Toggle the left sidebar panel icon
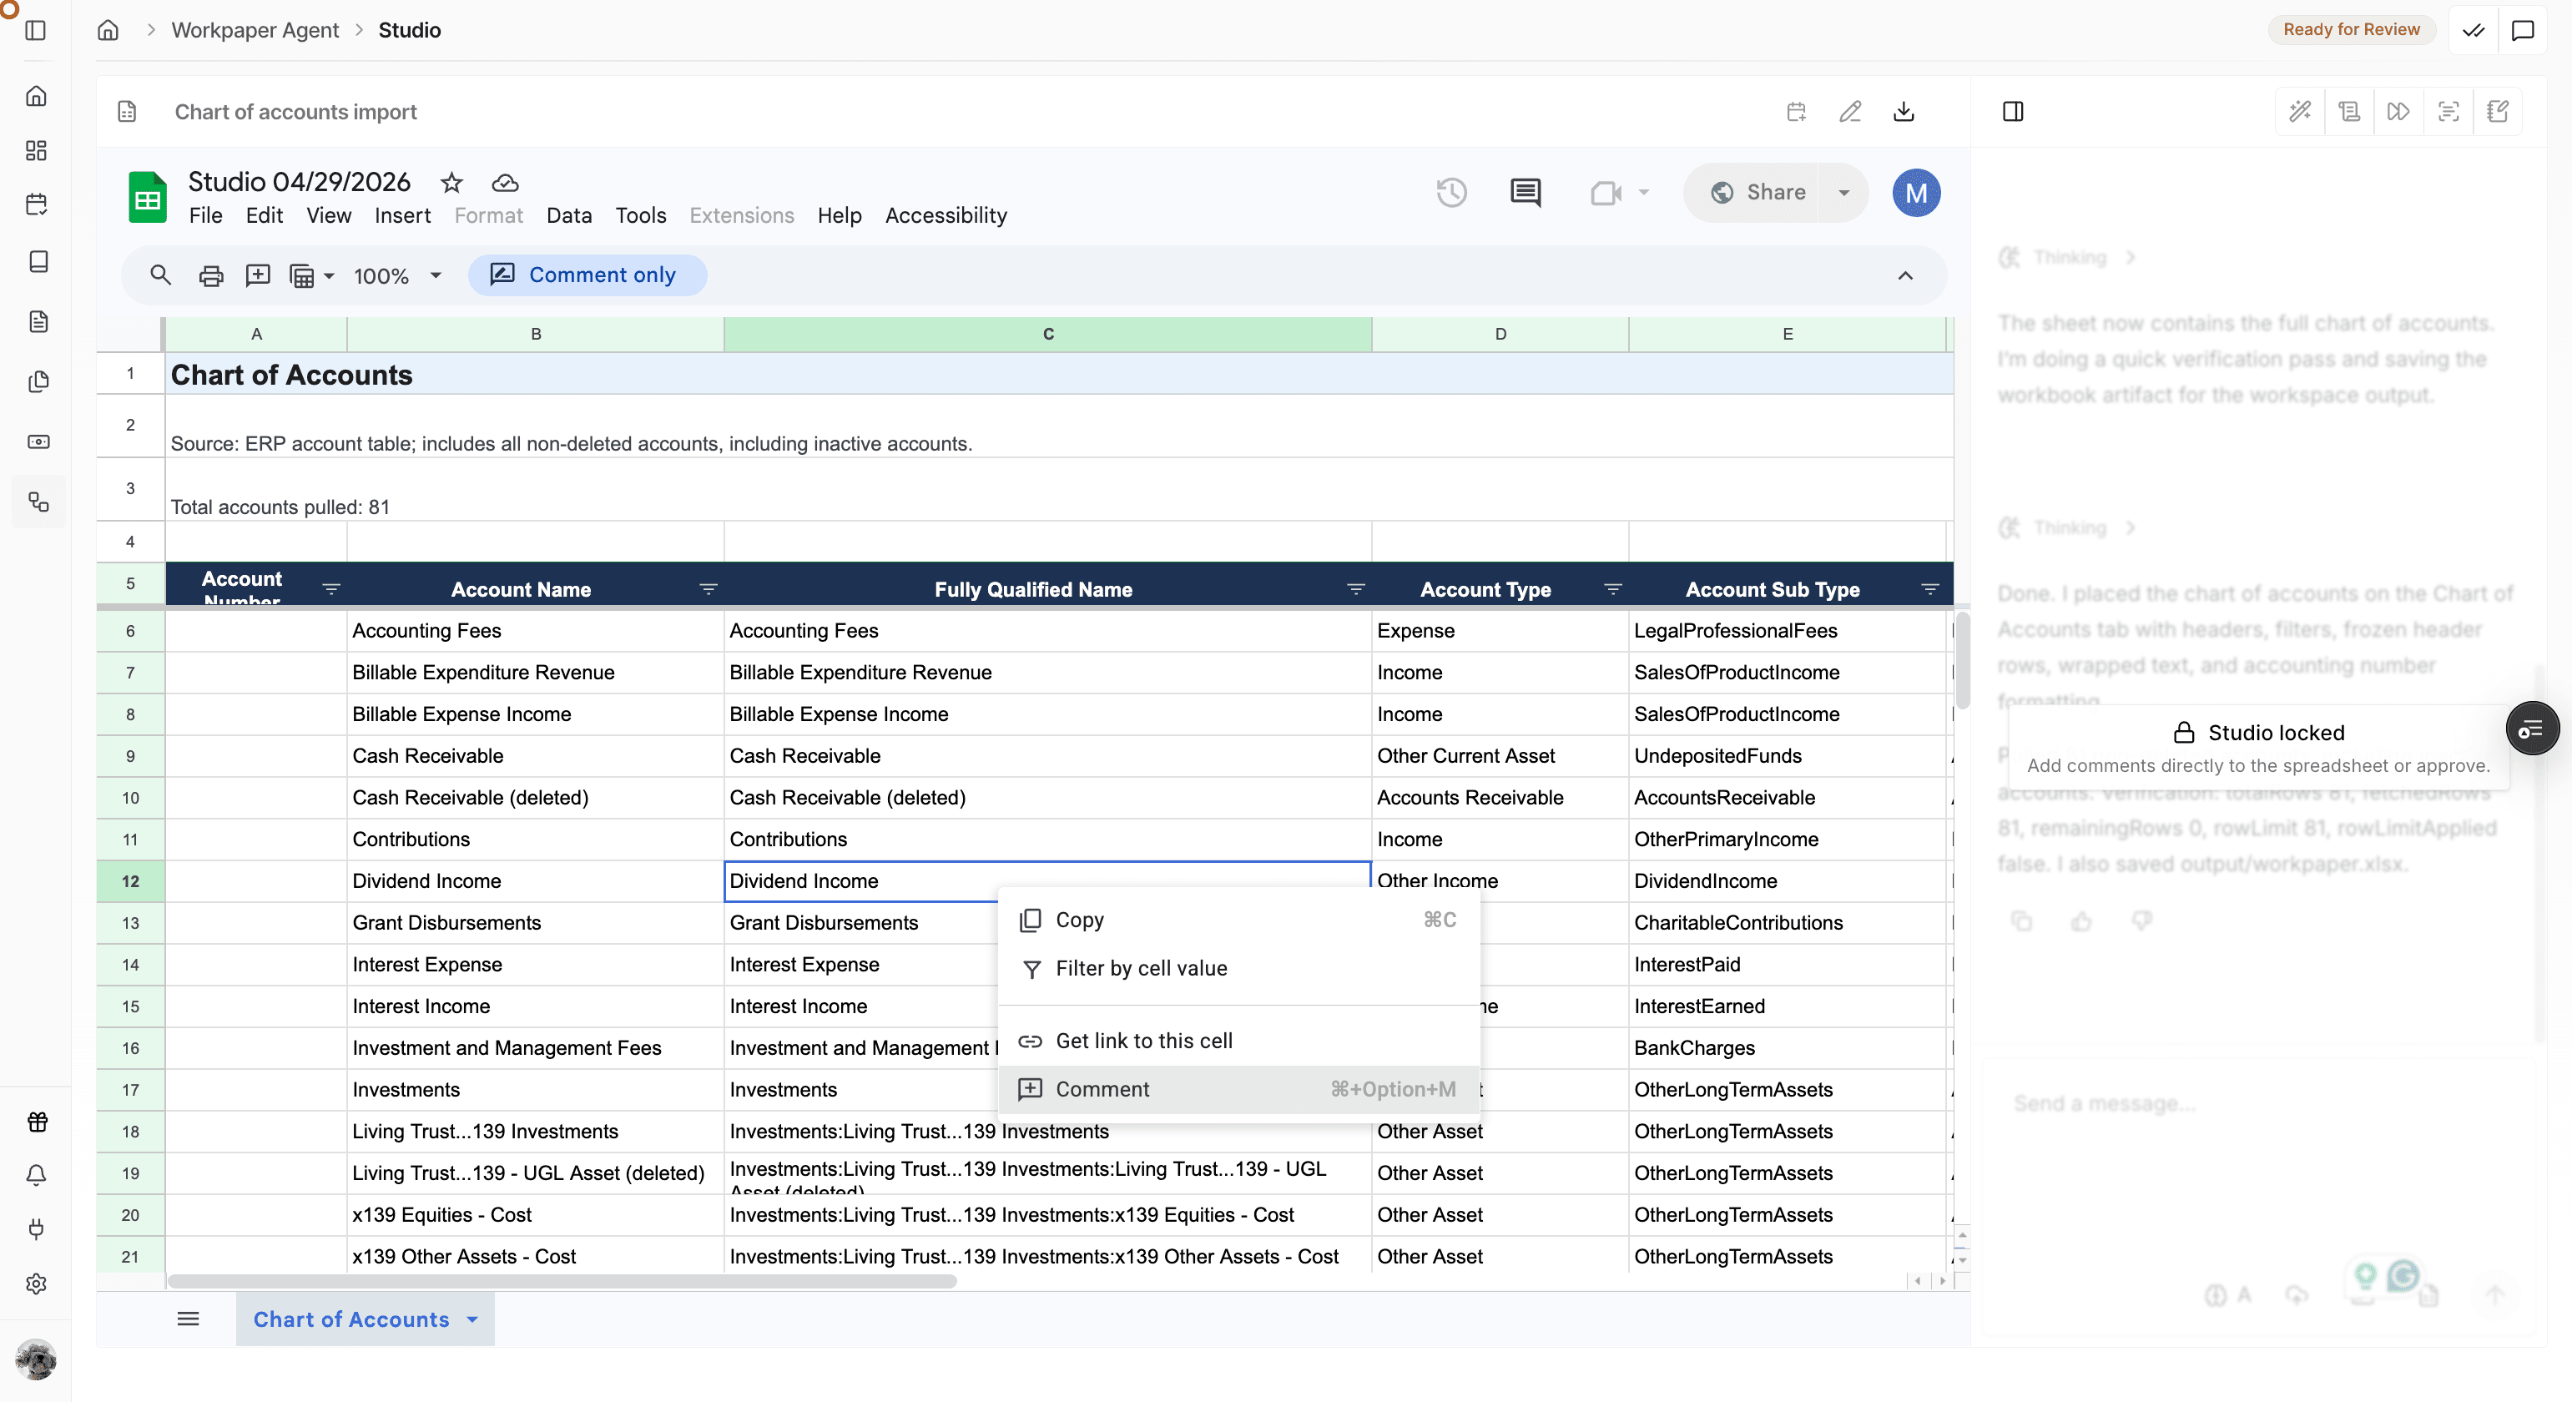 (x=36, y=30)
